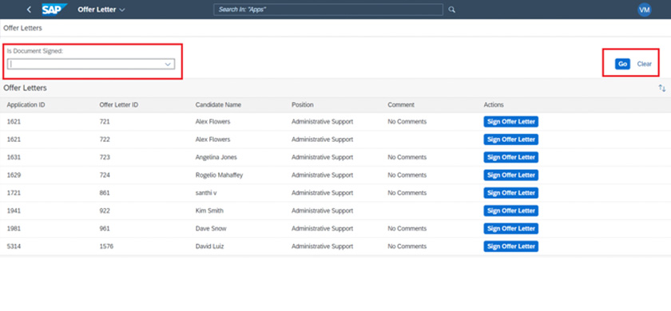This screenshot has width=671, height=311.
Task: Select the Actions column header
Action: 494,104
